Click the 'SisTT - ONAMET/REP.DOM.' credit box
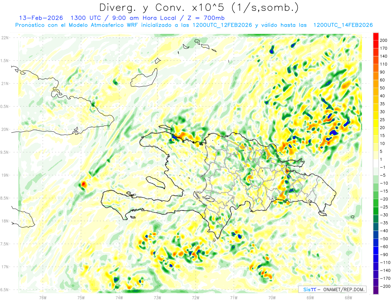 [332, 289]
